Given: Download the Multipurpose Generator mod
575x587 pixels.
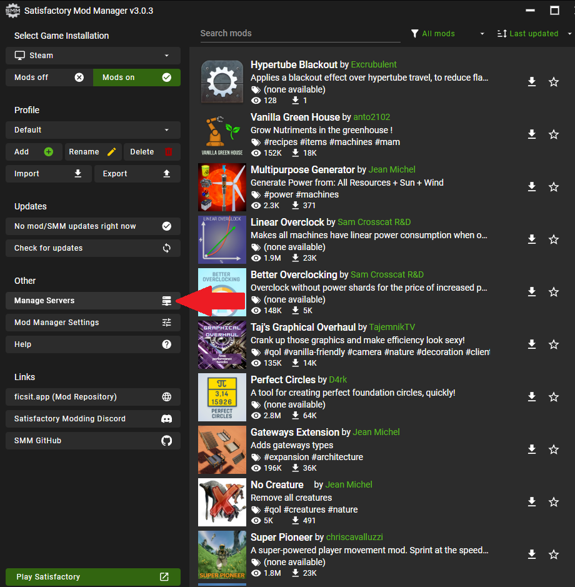Looking at the screenshot, I should click(532, 186).
